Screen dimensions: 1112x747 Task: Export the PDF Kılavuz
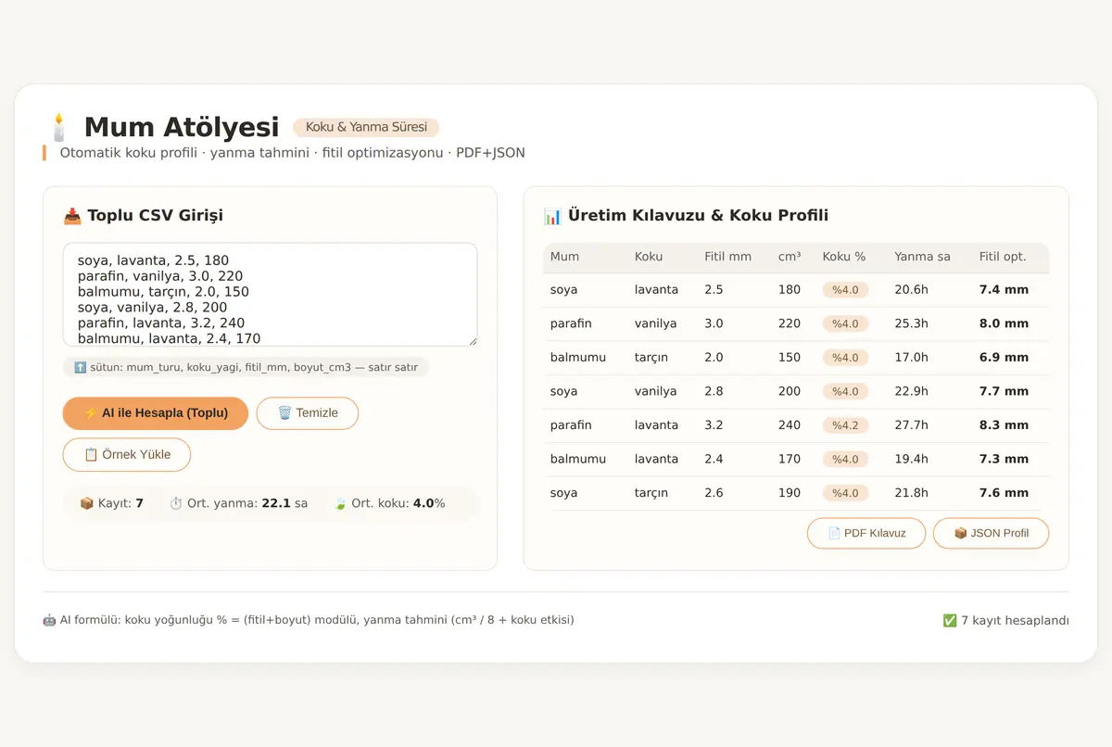(866, 533)
